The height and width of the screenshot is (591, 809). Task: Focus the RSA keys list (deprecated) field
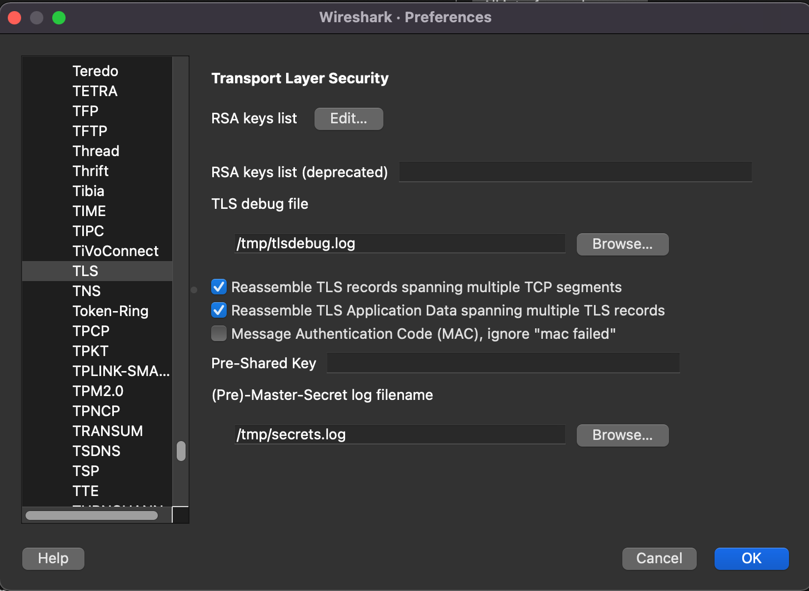(576, 172)
